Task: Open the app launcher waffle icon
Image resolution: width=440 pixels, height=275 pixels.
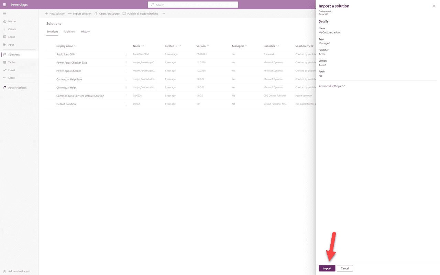Action: click(4, 4)
